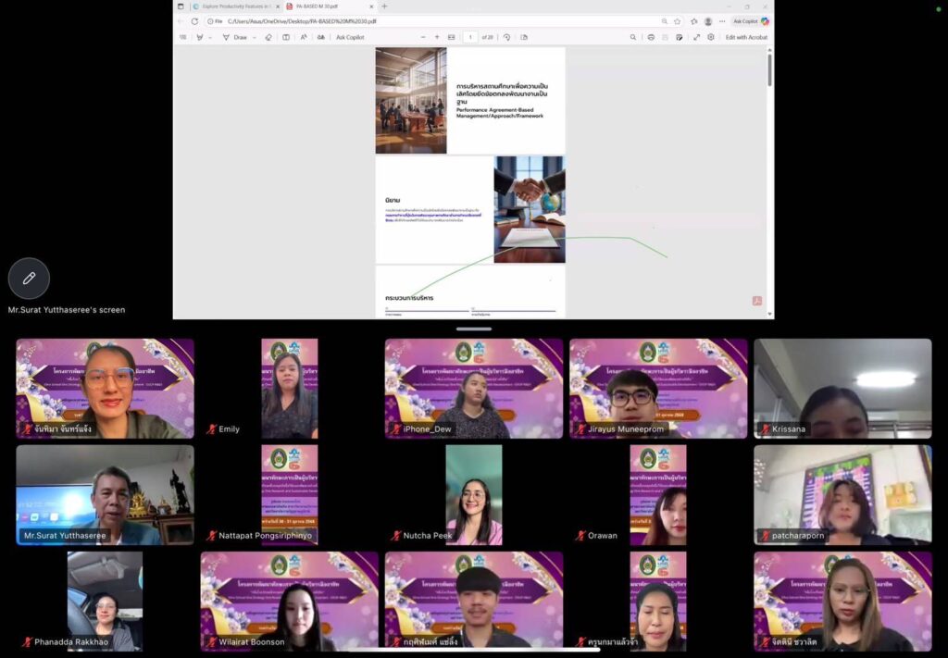This screenshot has width=948, height=658.
Task: Click the zoom in plus button
Action: (437, 38)
